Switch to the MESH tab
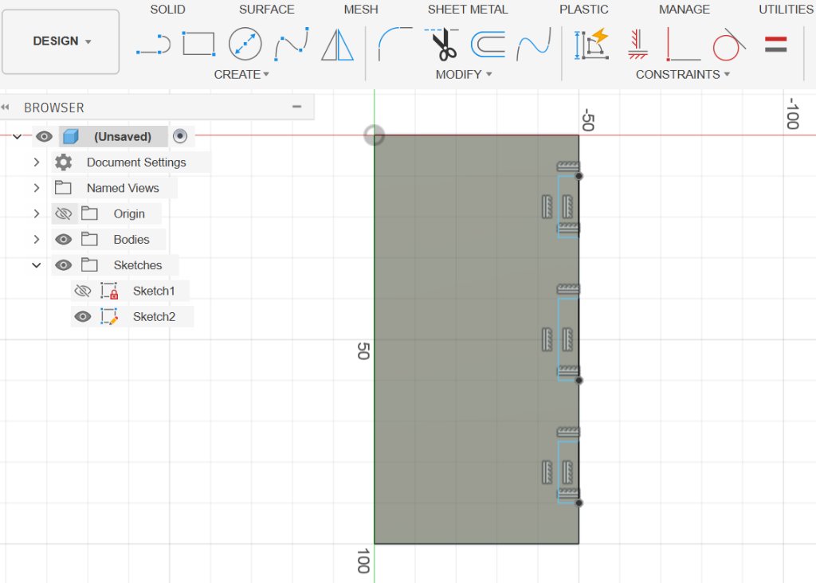The height and width of the screenshot is (583, 816). 361,10
